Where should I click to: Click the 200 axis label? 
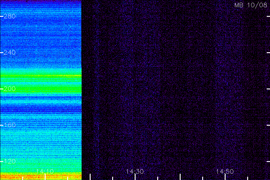coord(10,89)
